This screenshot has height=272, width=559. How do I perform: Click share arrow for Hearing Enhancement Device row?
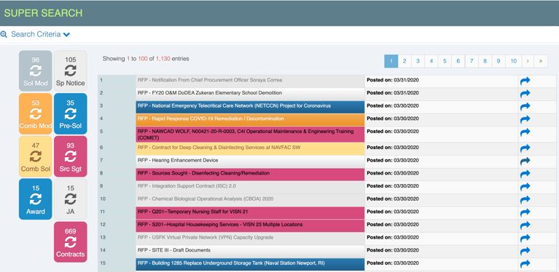(x=525, y=161)
